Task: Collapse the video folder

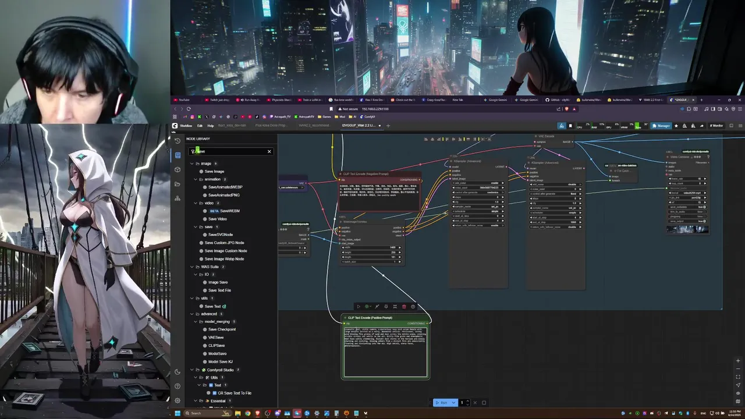Action: point(195,203)
